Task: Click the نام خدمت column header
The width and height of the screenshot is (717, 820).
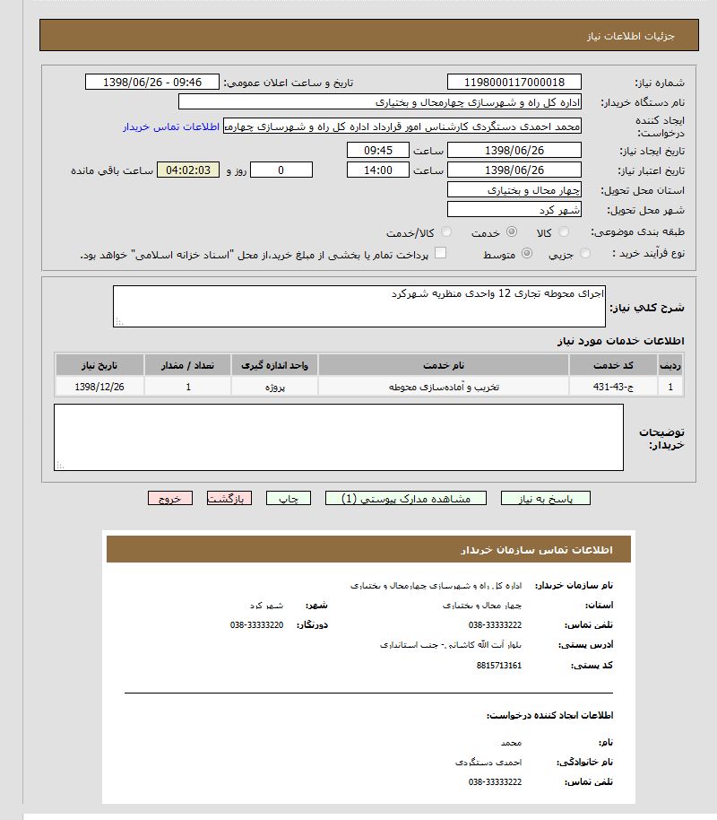Action: coord(443,365)
